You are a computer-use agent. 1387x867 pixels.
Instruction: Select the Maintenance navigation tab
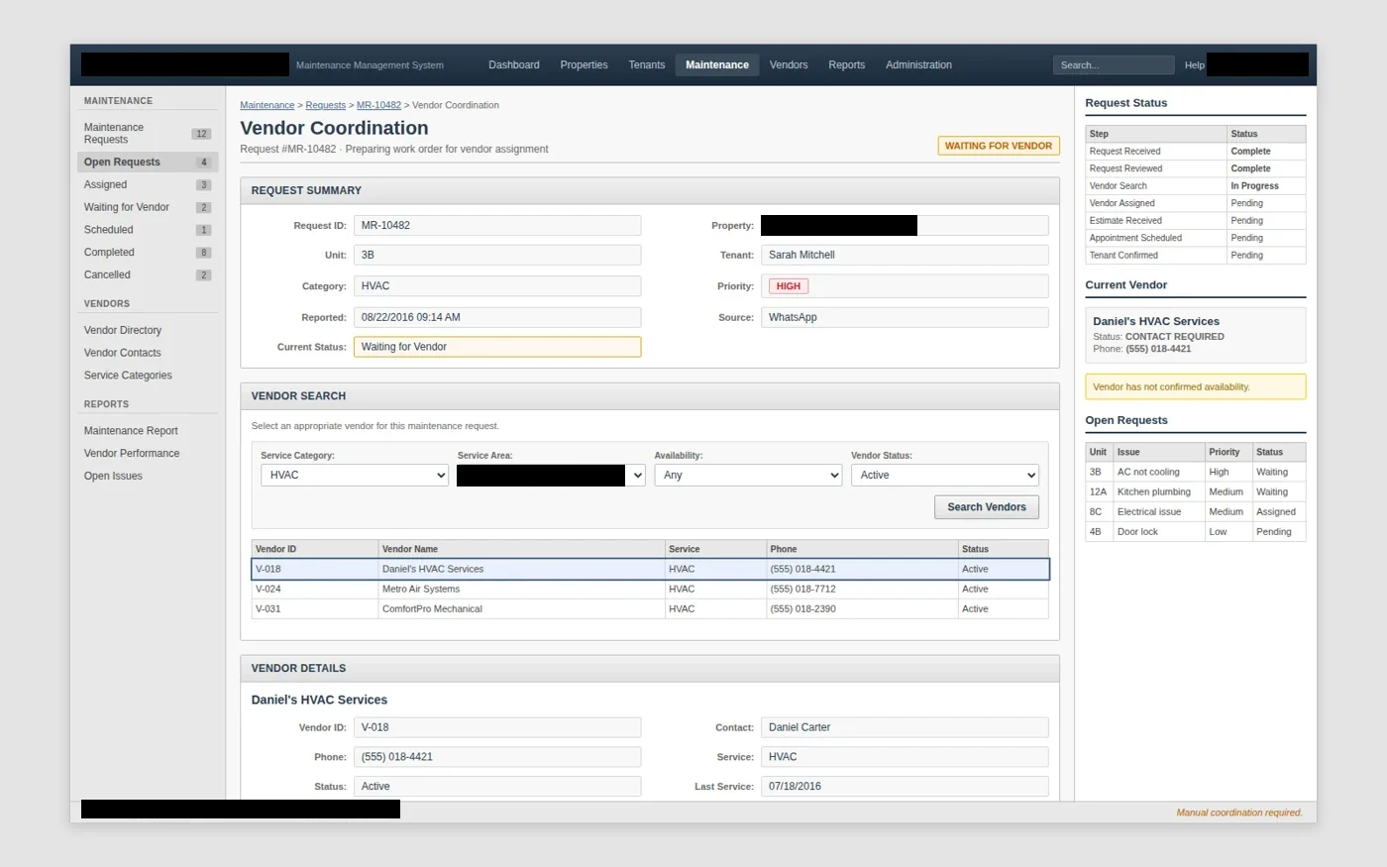click(717, 64)
